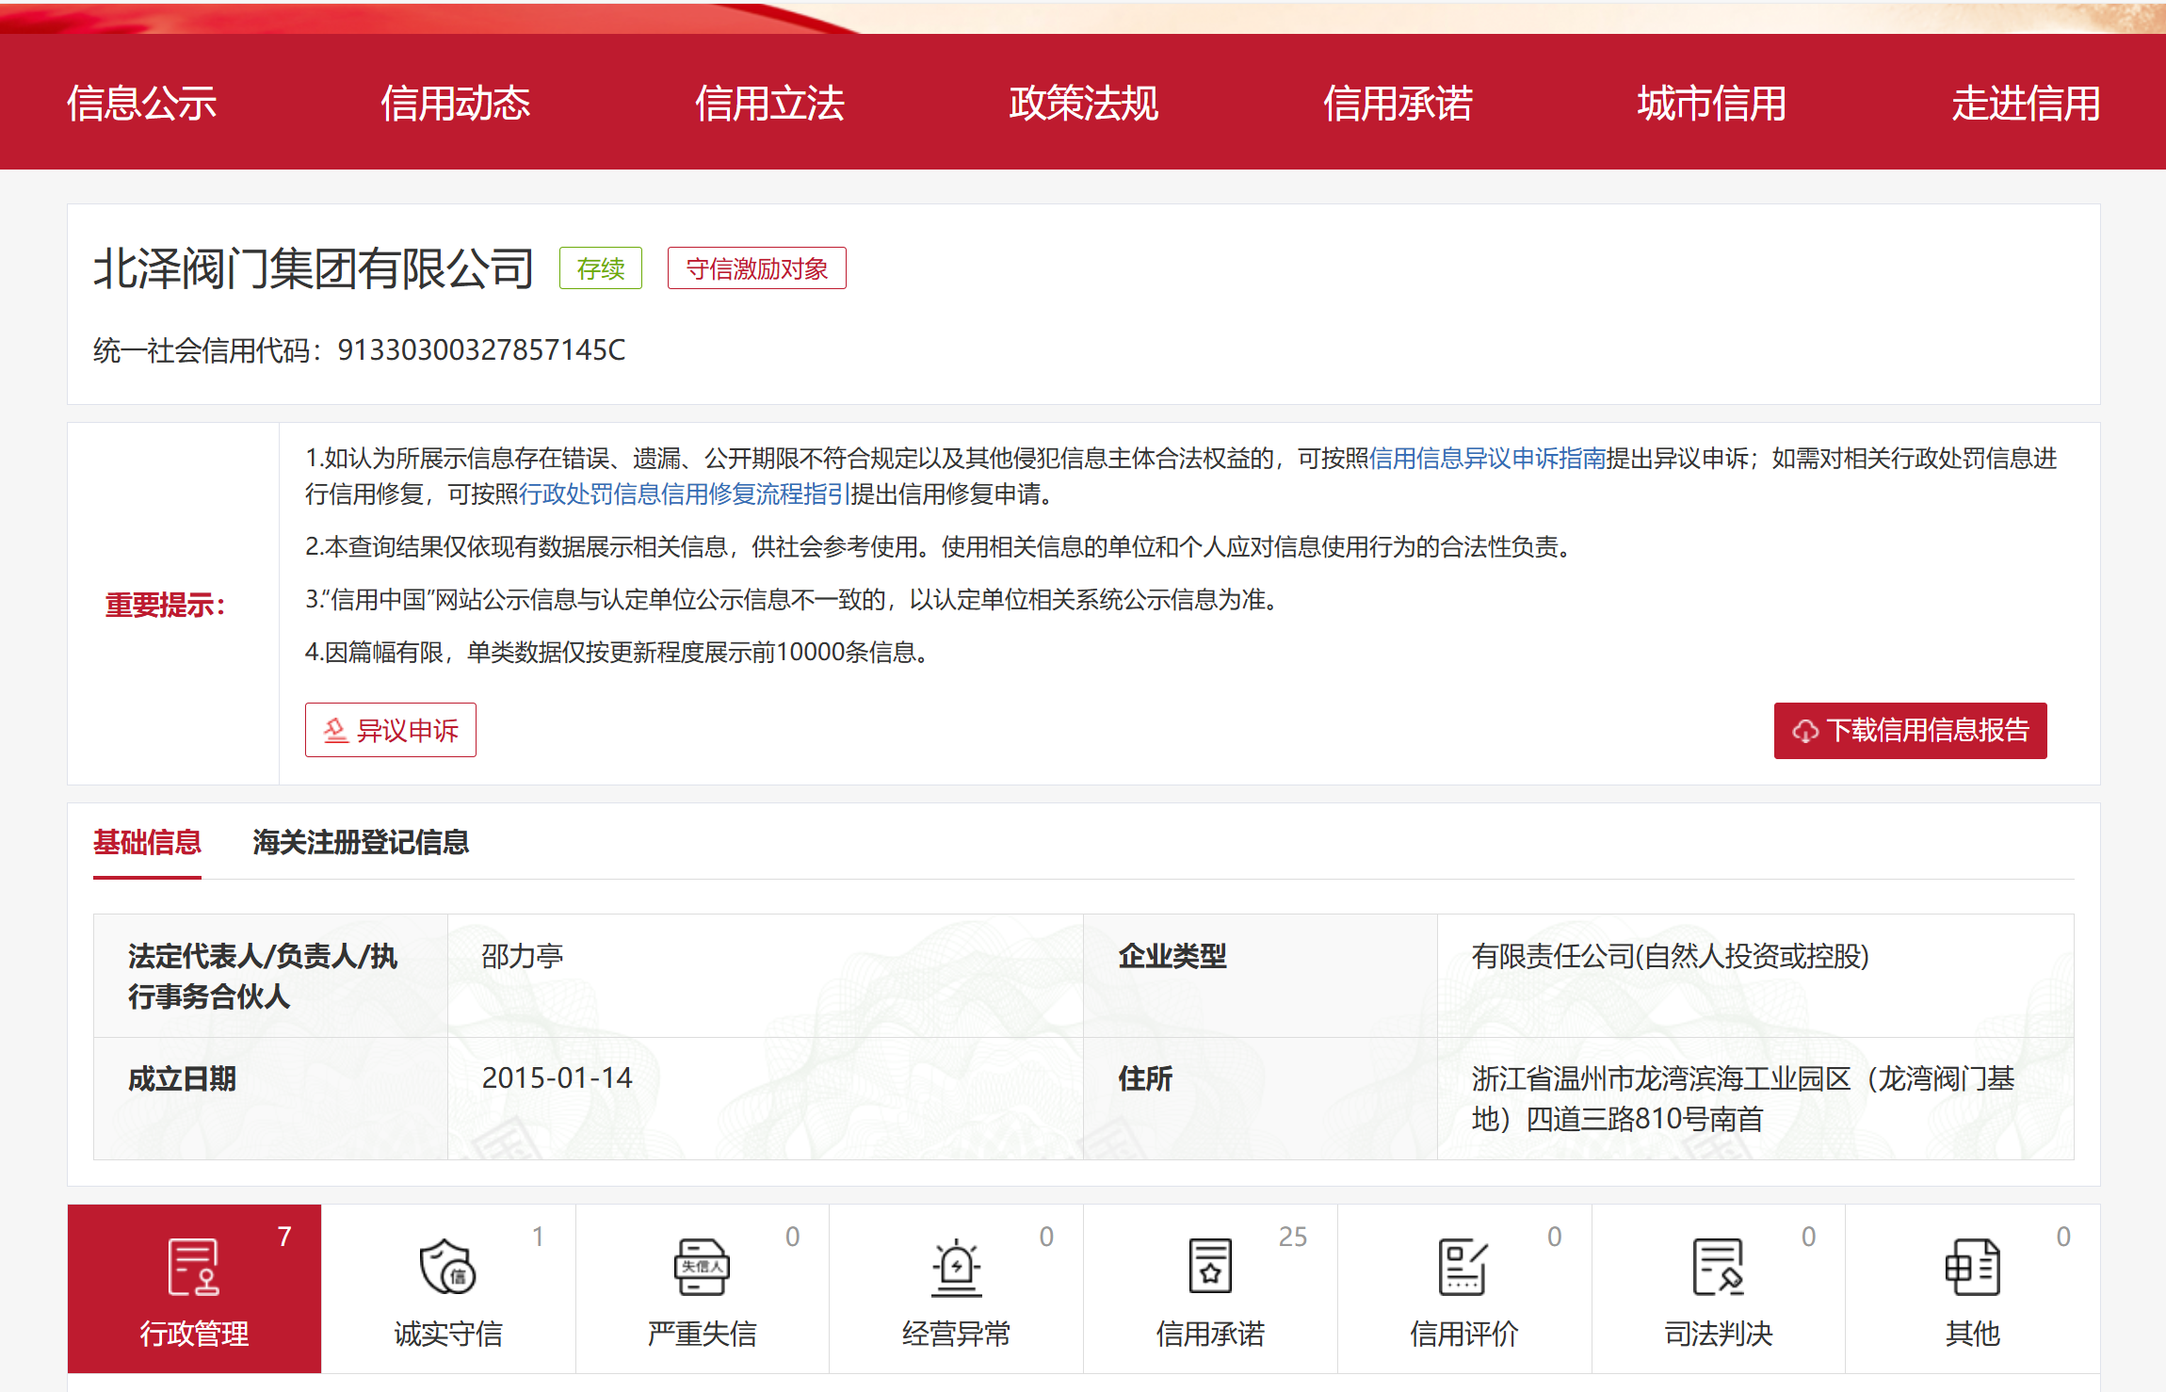Open the 信用承诺 document icon
The height and width of the screenshot is (1392, 2166).
(1210, 1268)
